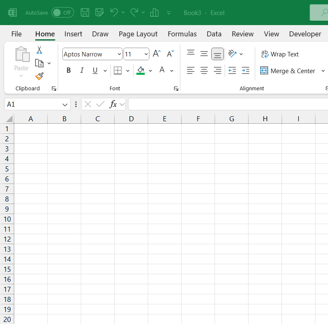This screenshot has width=328, height=324.
Task: Expand the Merge & Center arrow
Action: tap(323, 71)
